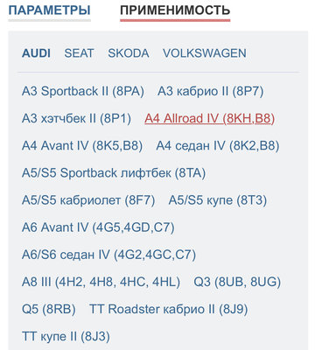The width and height of the screenshot is (315, 350).
Task: Open Q3 (8UB, 8UG) link
Action: (x=237, y=282)
